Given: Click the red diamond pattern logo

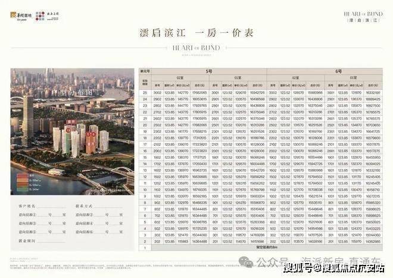Looking at the screenshot, I should pos(40,16).
